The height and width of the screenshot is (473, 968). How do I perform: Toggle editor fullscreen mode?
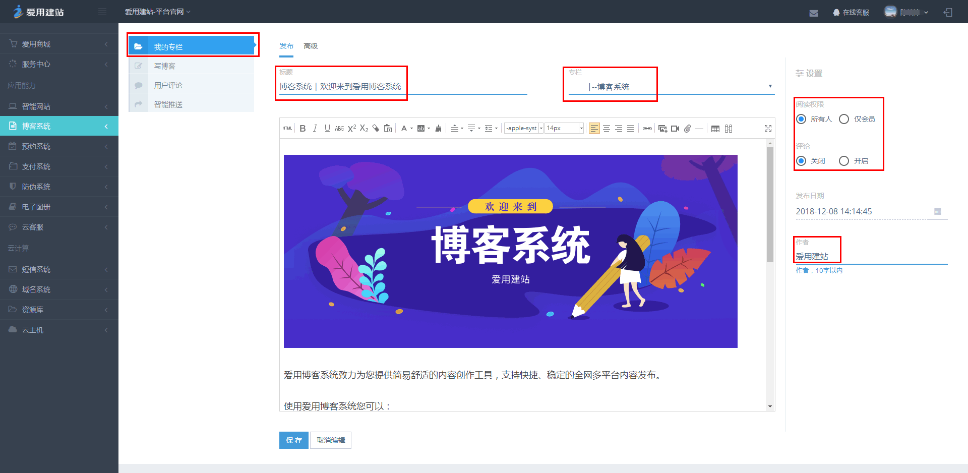tap(768, 129)
